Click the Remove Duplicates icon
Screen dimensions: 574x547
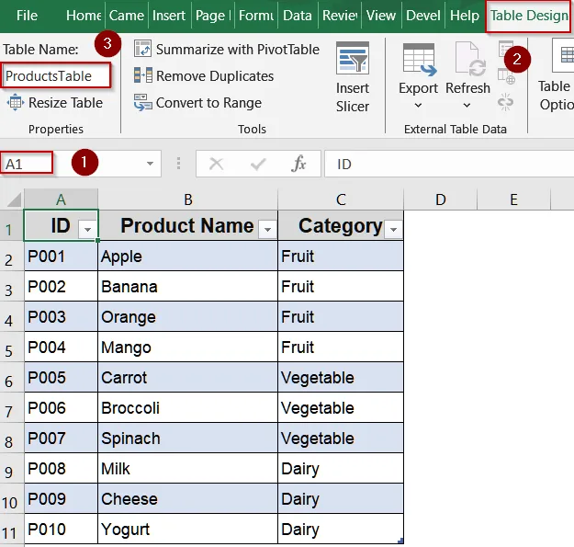[142, 75]
